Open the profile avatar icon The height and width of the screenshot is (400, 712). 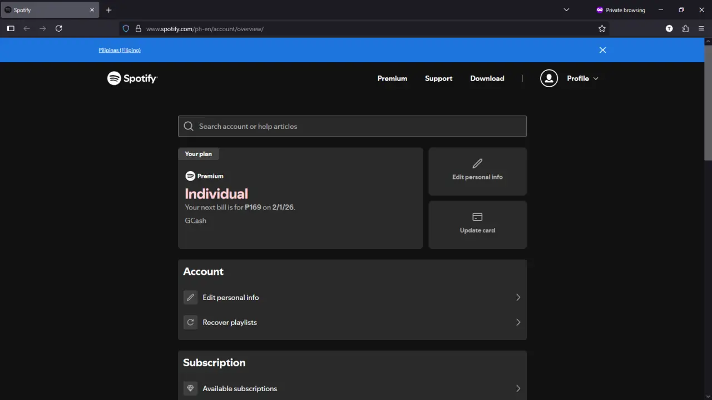coord(549,78)
